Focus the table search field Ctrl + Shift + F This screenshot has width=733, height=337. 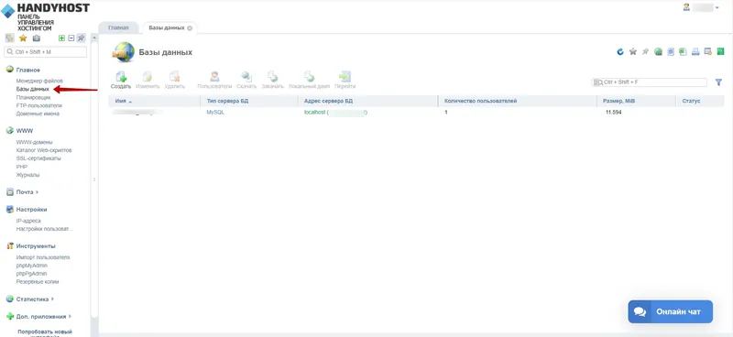(x=650, y=82)
